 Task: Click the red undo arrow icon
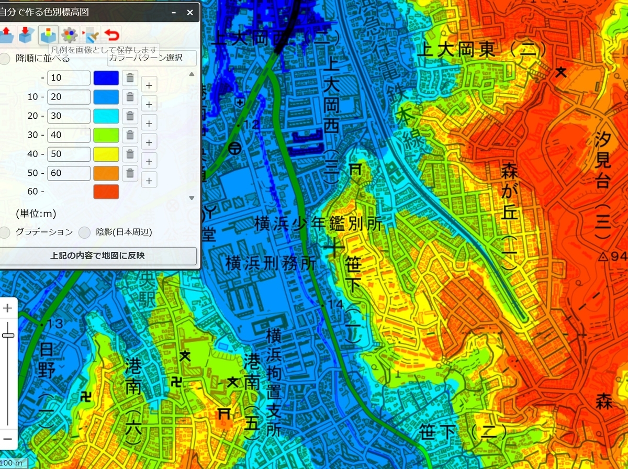click(x=111, y=35)
